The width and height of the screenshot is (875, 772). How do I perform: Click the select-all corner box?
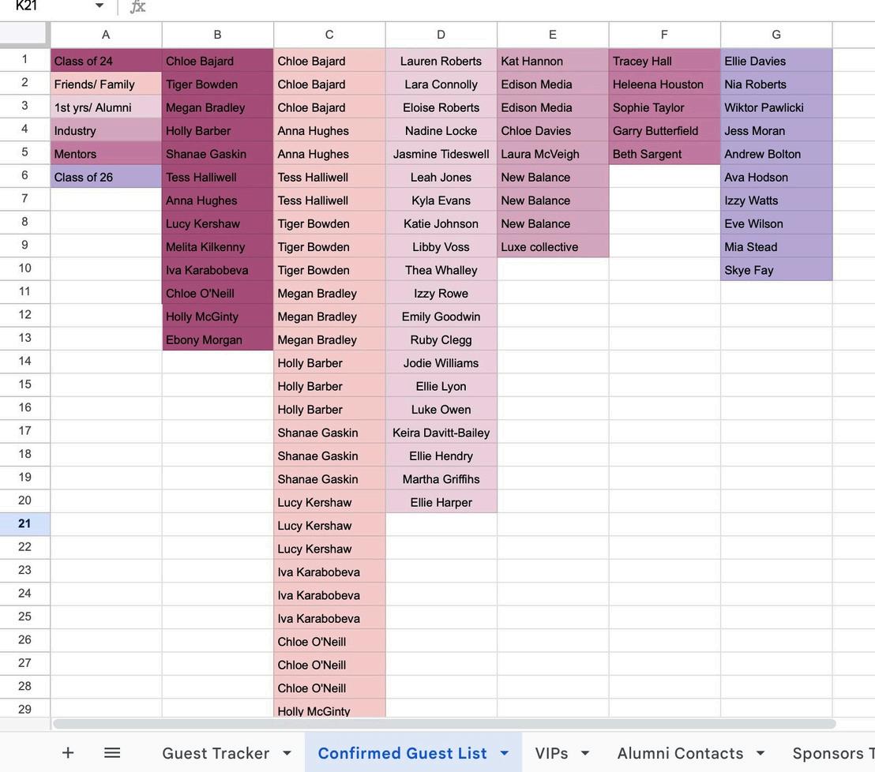click(24, 34)
